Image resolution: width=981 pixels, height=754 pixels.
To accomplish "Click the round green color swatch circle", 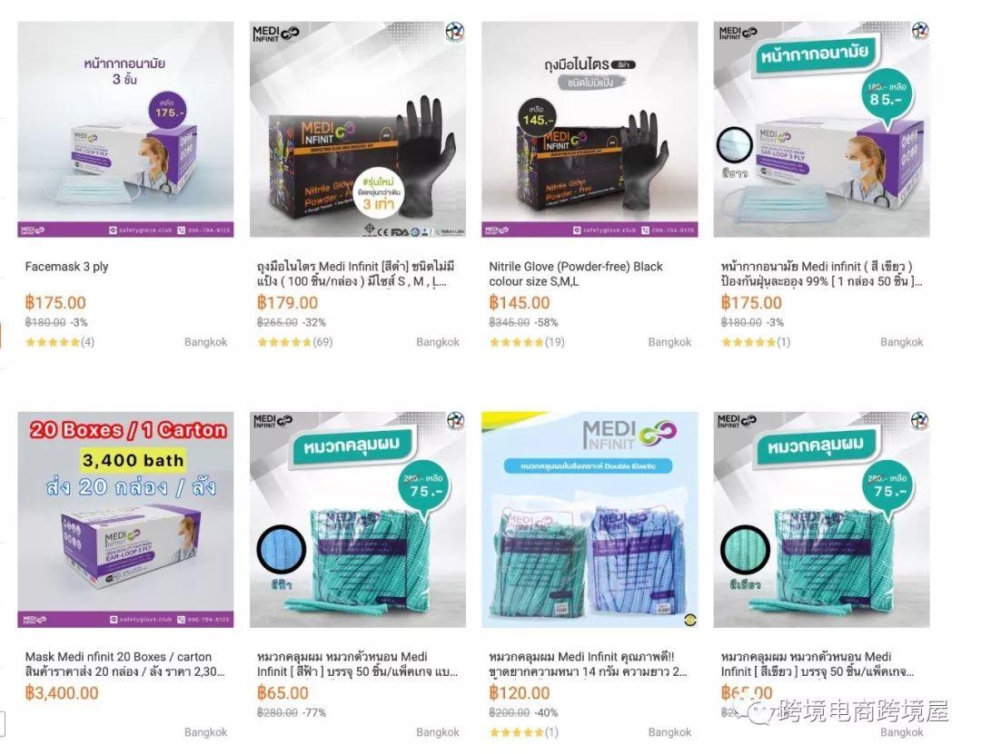I will (745, 550).
